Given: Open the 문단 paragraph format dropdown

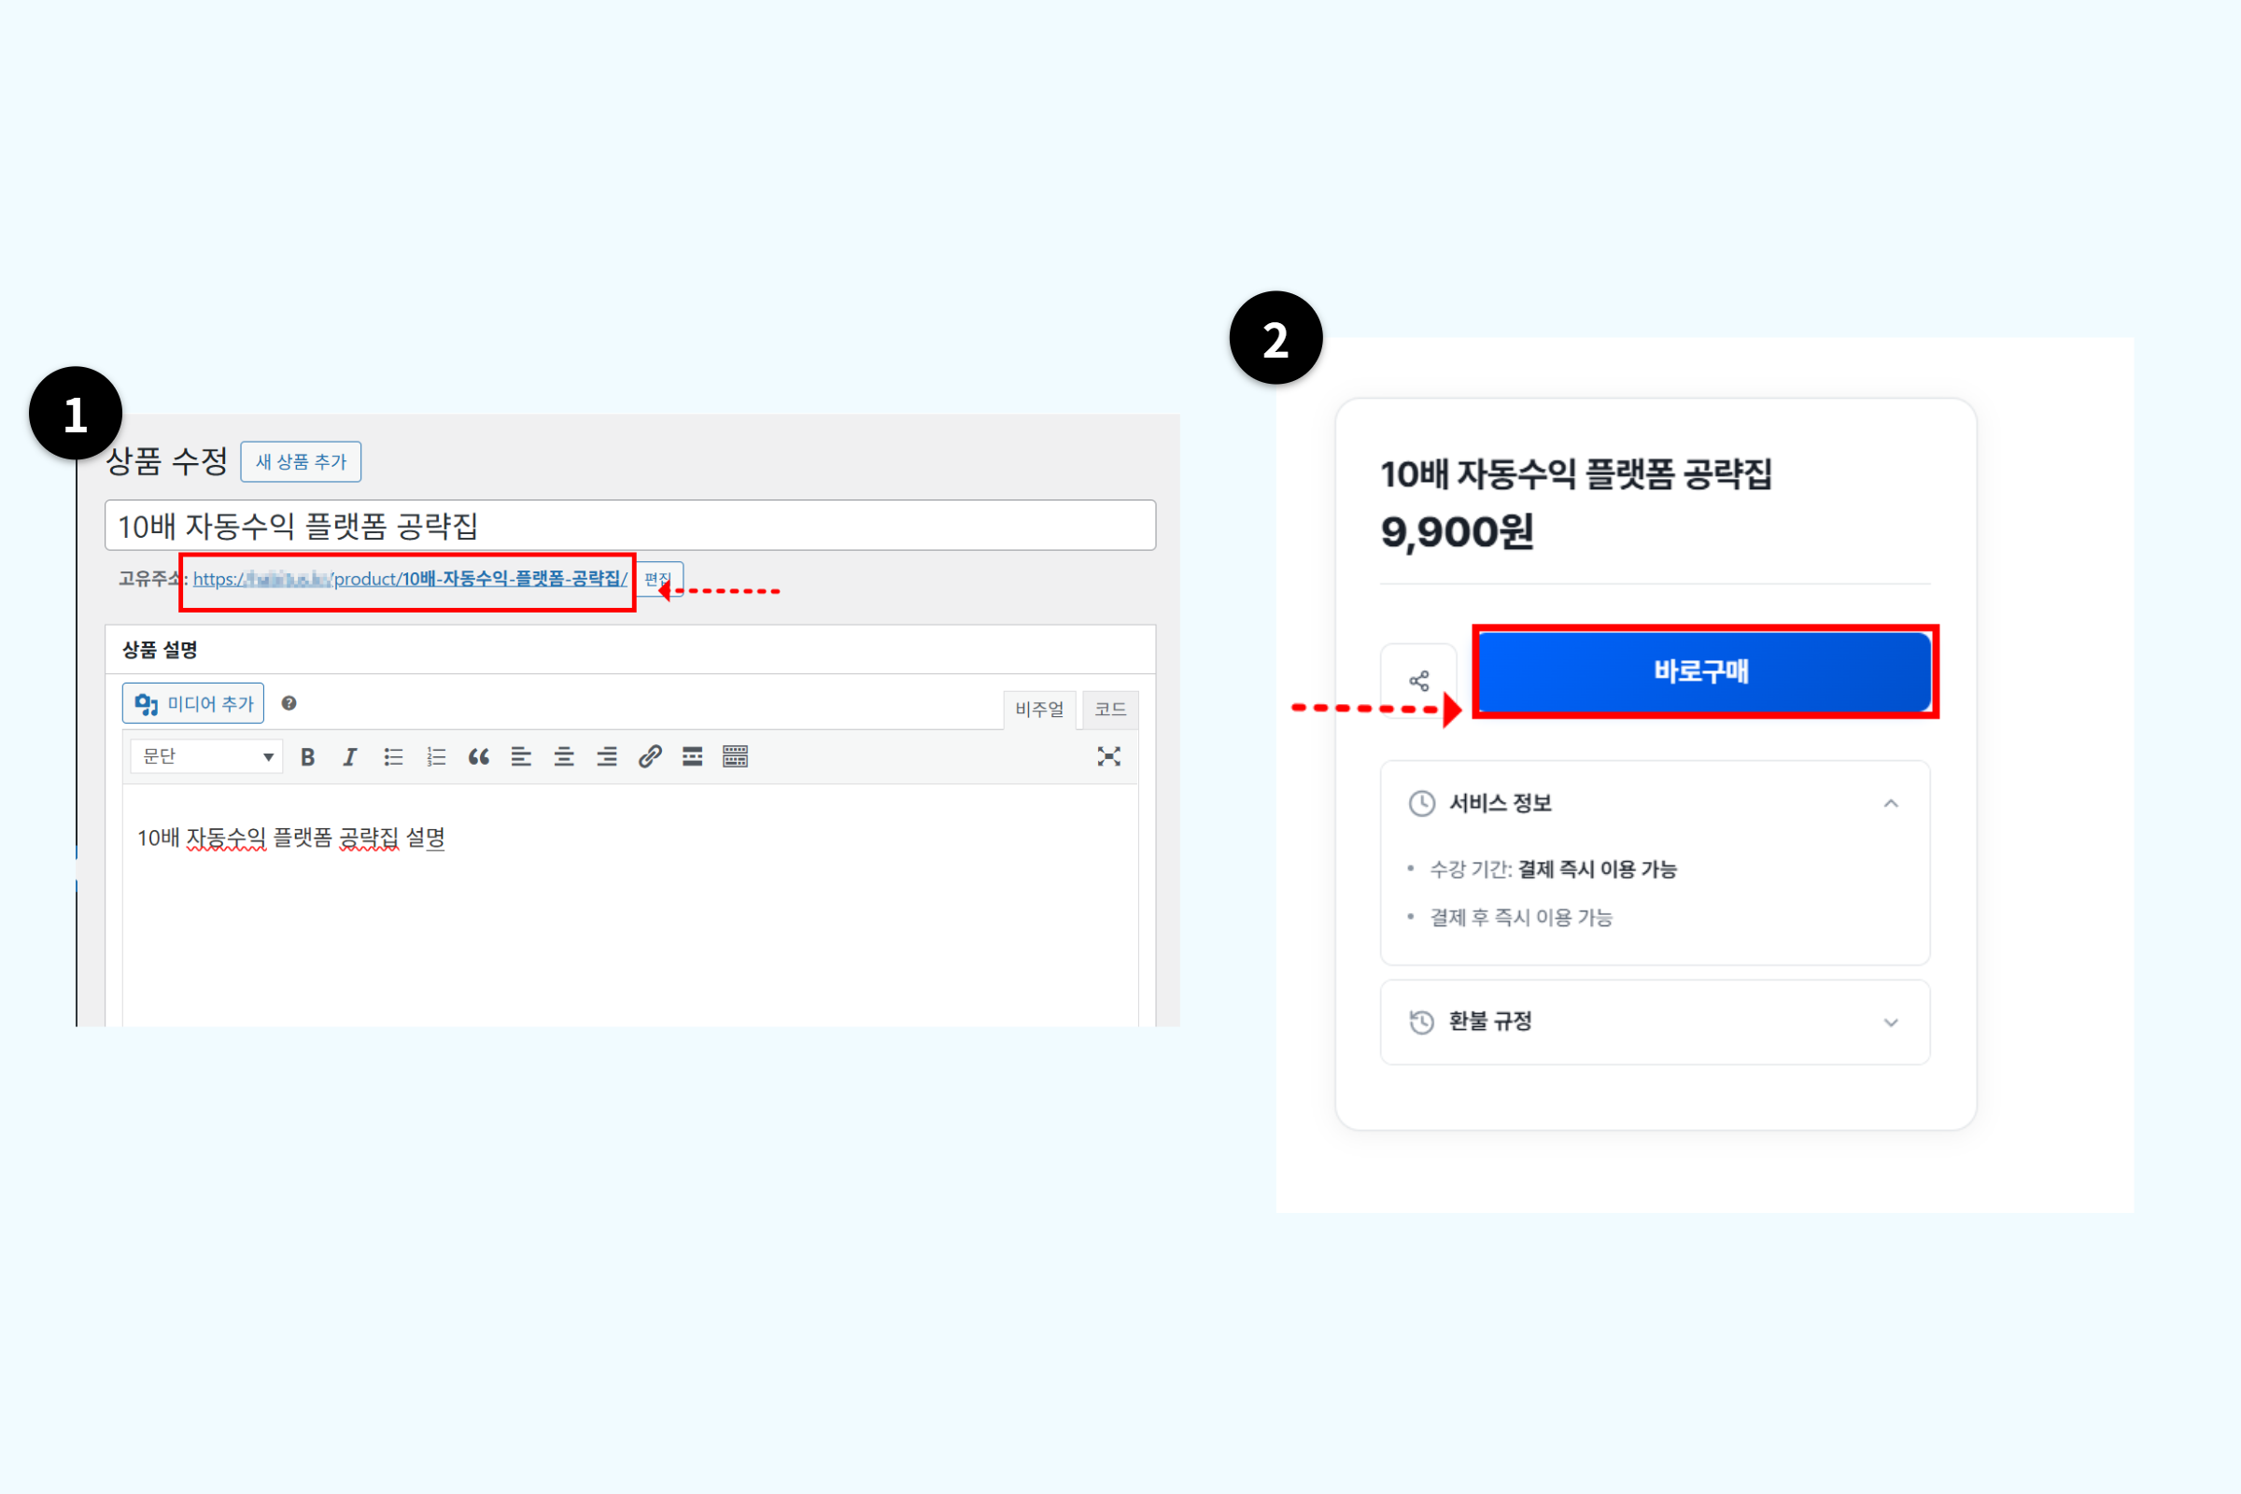Looking at the screenshot, I should [205, 757].
